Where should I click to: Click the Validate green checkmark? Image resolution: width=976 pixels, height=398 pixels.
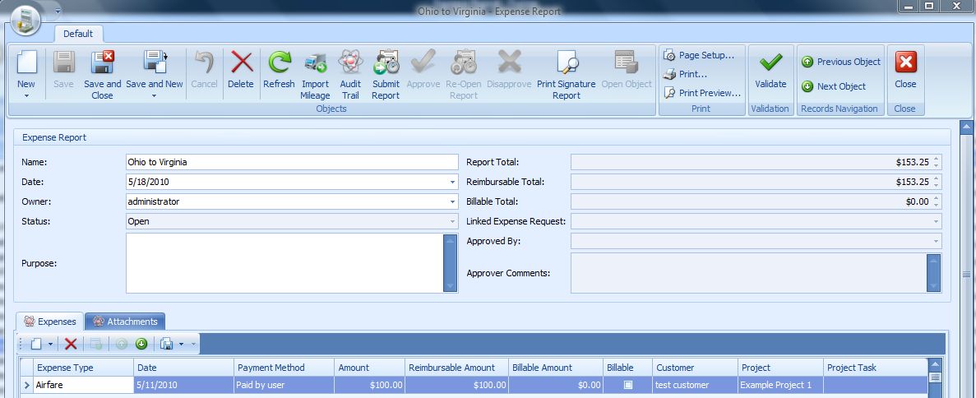(770, 62)
